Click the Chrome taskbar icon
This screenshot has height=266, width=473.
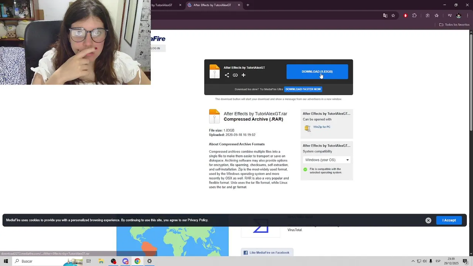click(137, 261)
